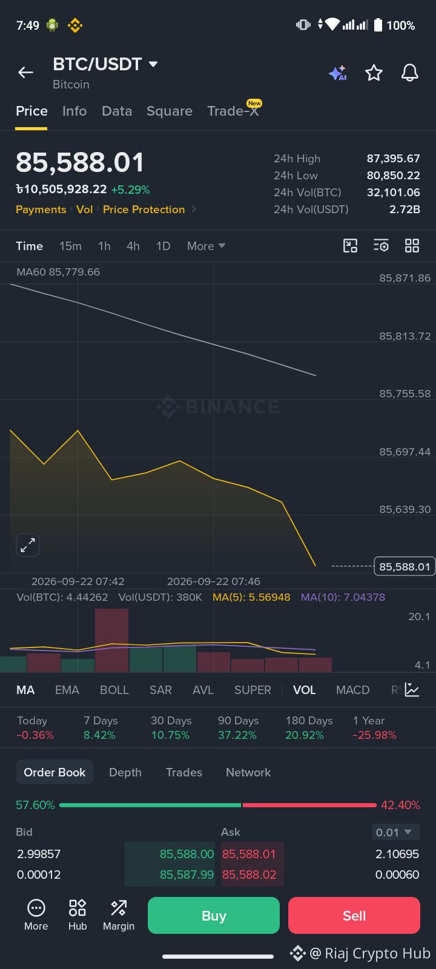
Task: Open the Hub icon
Action: 78,915
